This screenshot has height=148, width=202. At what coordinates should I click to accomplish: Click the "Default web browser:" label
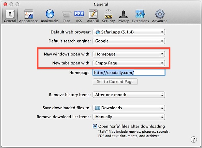(71, 32)
